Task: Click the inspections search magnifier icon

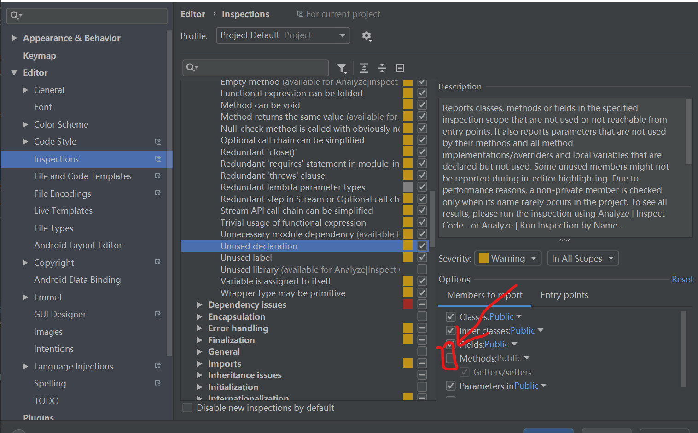Action: 192,68
